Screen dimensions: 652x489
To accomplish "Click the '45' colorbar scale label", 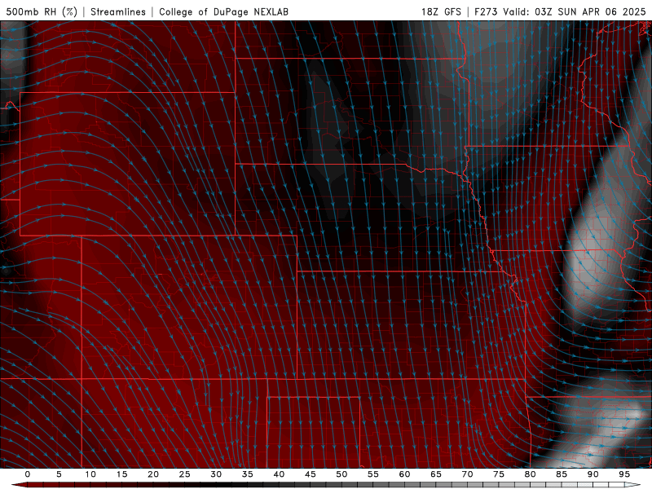I will pos(311,474).
